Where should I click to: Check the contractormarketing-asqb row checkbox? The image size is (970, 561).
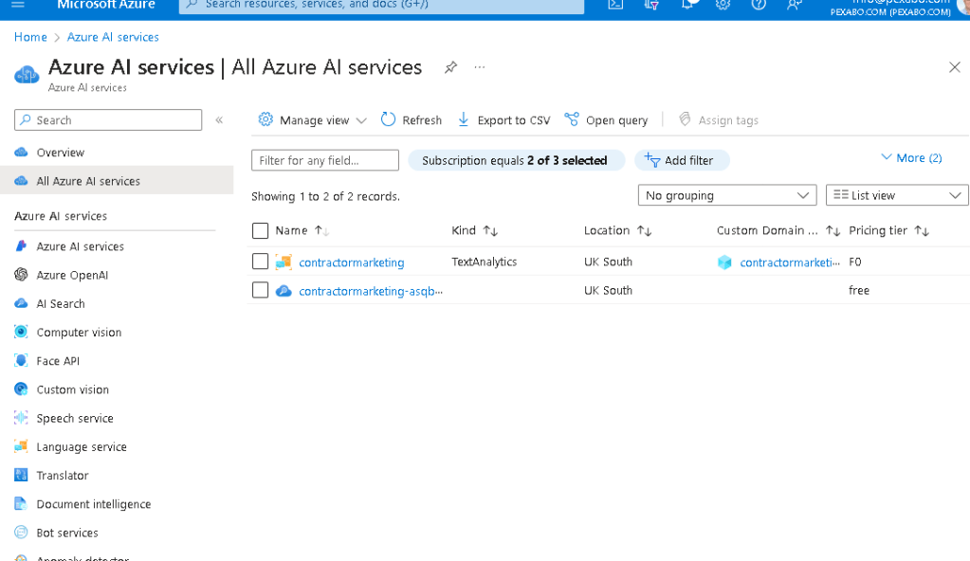point(261,290)
